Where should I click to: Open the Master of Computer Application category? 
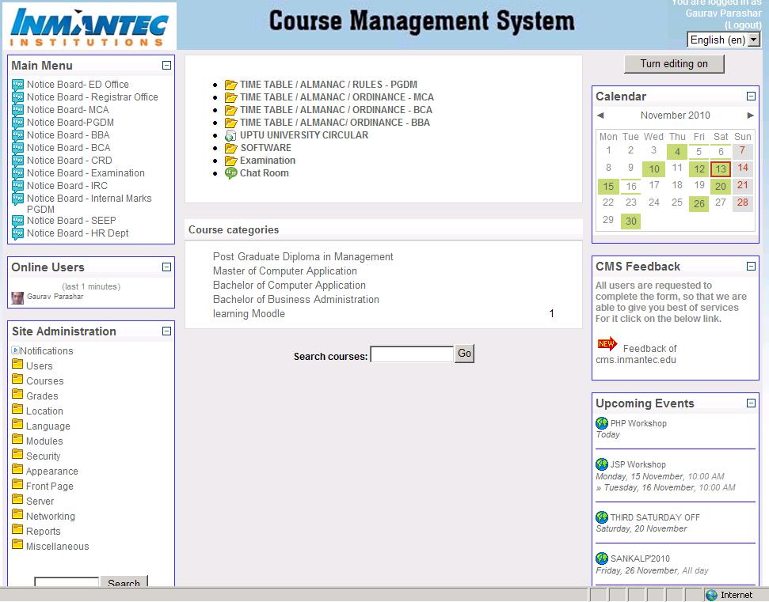284,271
